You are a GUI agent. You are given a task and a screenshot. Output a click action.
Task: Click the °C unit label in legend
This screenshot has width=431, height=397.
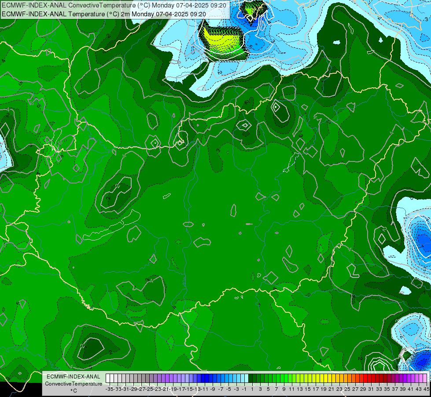tap(74, 391)
